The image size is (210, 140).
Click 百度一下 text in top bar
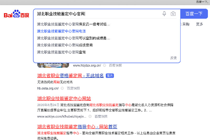202,2
